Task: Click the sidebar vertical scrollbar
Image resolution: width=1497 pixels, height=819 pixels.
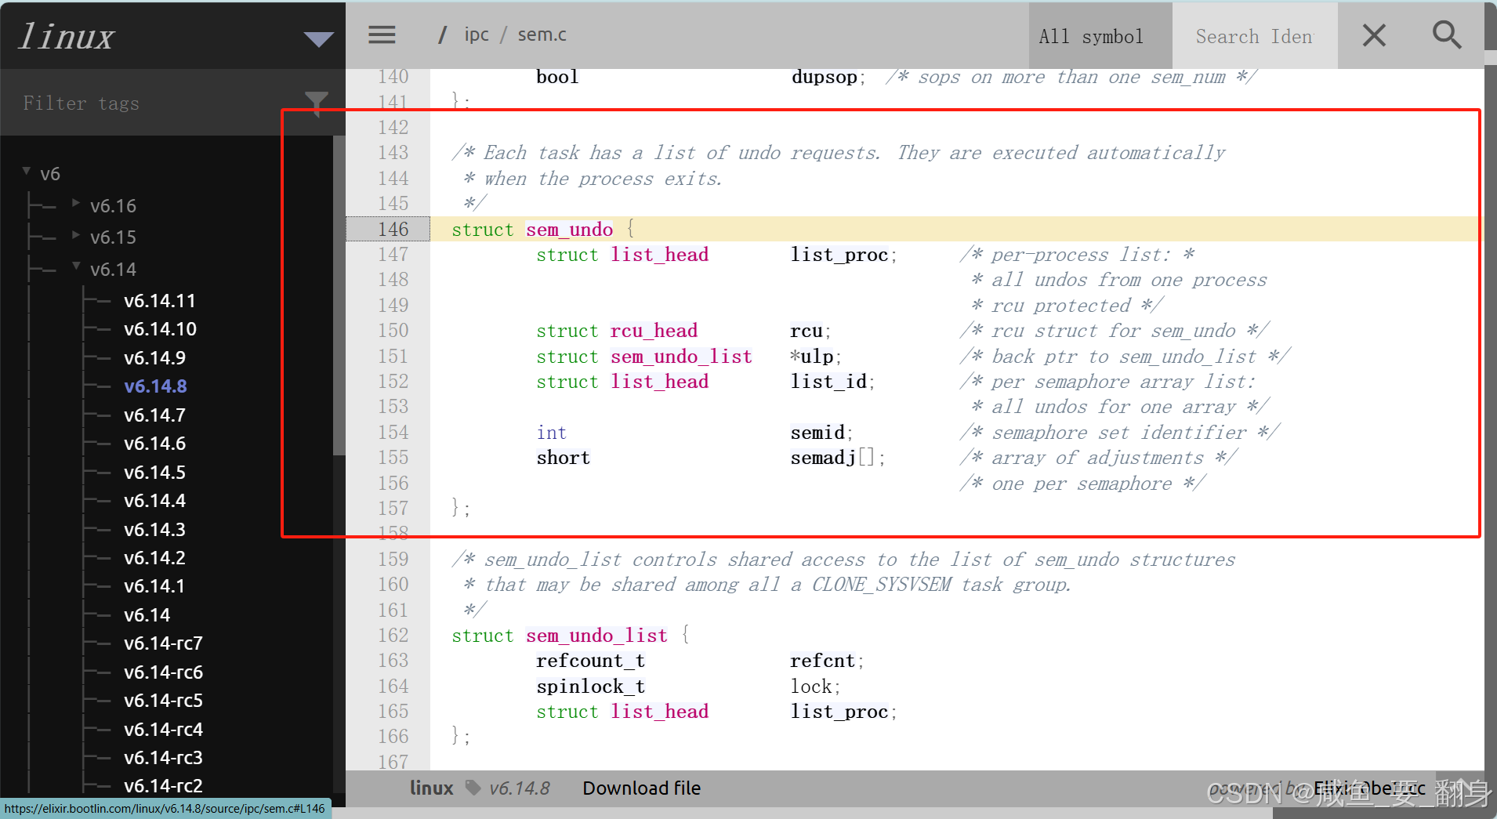Action: tap(339, 295)
